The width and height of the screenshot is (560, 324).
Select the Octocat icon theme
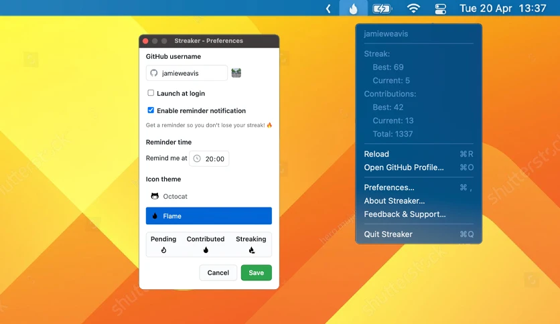tap(208, 196)
